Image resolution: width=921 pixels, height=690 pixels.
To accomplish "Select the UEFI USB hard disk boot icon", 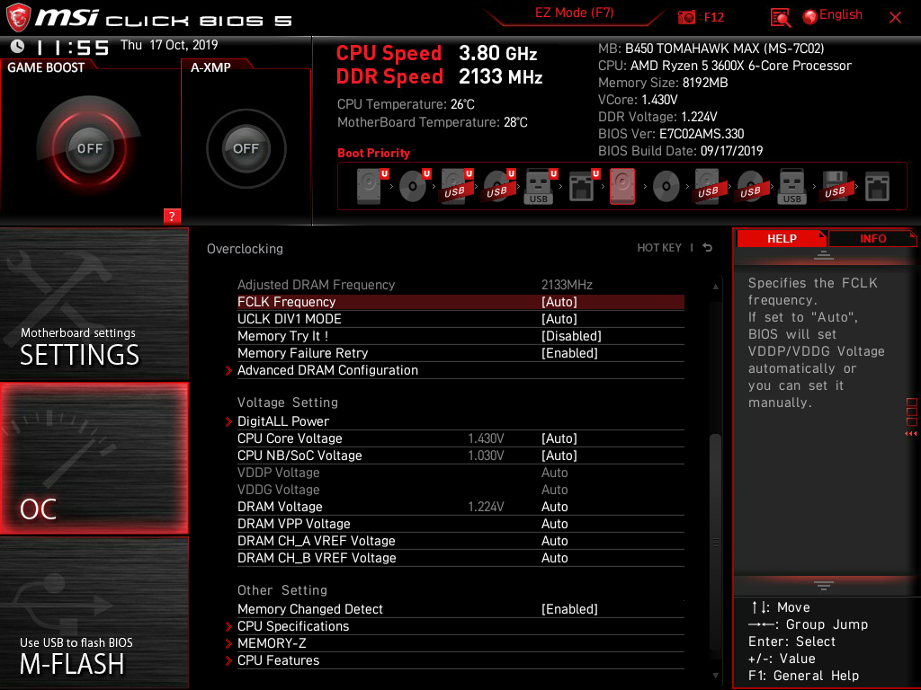I will point(456,187).
